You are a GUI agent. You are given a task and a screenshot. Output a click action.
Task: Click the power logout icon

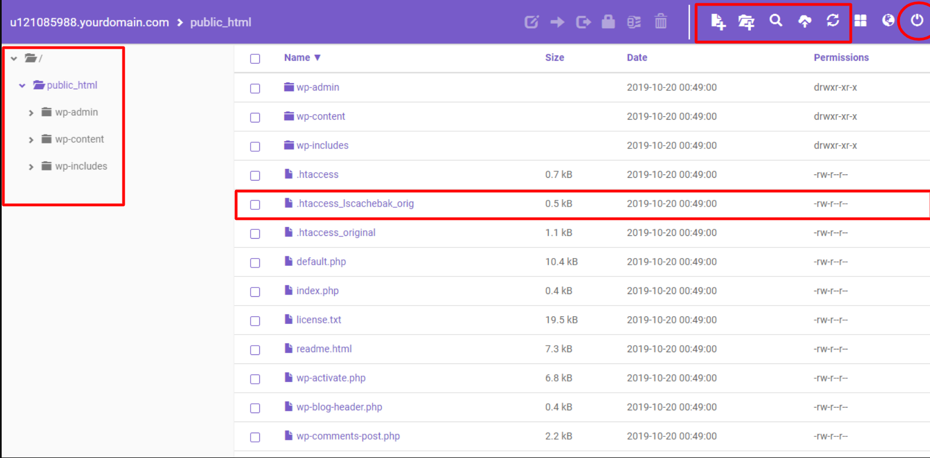[917, 20]
